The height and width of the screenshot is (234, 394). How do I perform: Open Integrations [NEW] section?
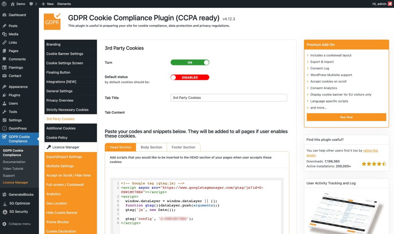tap(71, 82)
